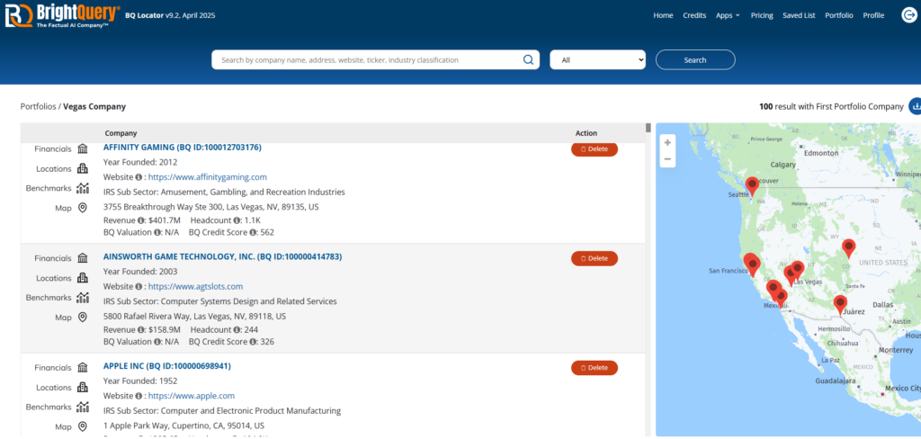This screenshot has height=439, width=921.
Task: Visit https://www.affinitygaming.com link
Action: 208,177
